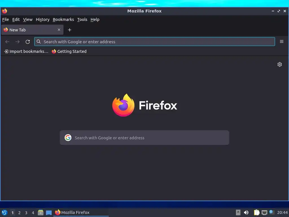Open a new tab with plus button
Viewport: 289px width, 217px height.
pos(69,30)
